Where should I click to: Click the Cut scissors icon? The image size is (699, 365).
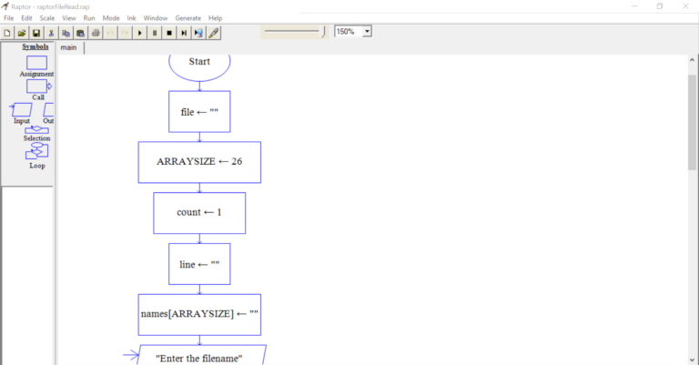click(51, 33)
